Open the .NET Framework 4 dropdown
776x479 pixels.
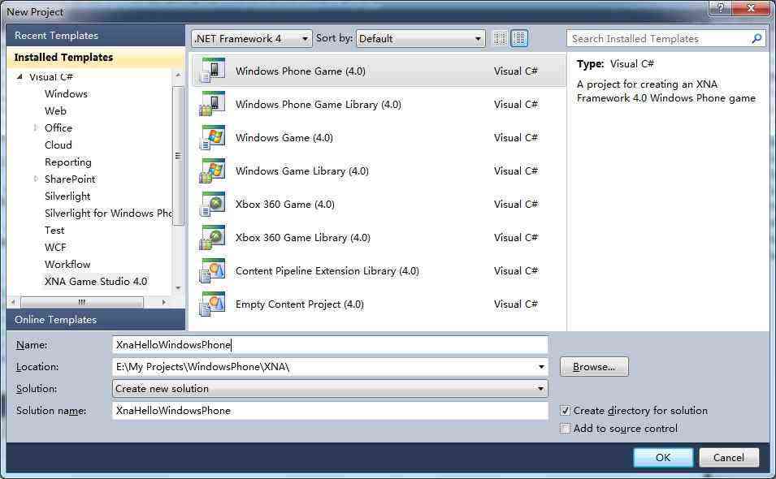251,38
